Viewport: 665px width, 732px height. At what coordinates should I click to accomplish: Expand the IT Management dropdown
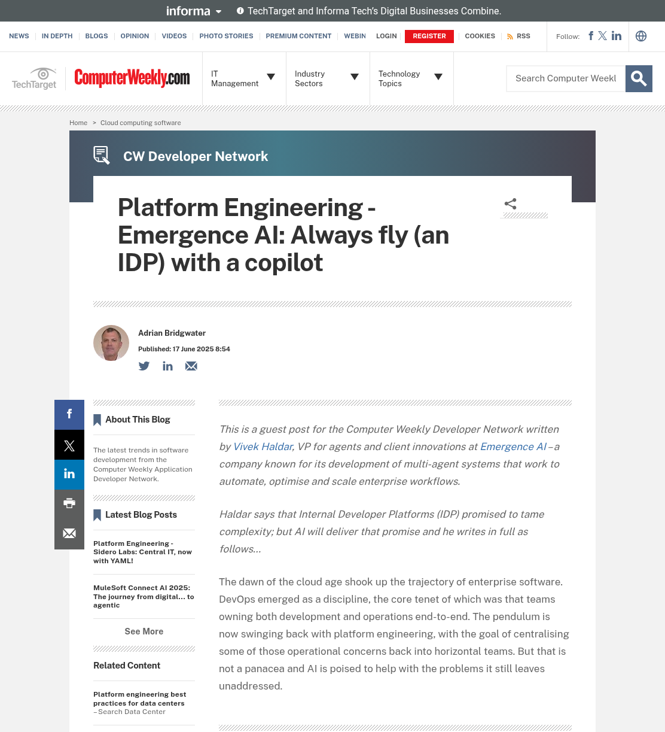[244, 78]
